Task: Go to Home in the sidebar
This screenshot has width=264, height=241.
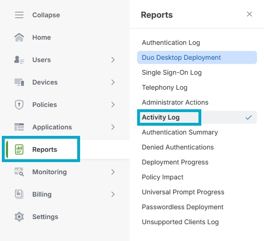Action: click(42, 37)
